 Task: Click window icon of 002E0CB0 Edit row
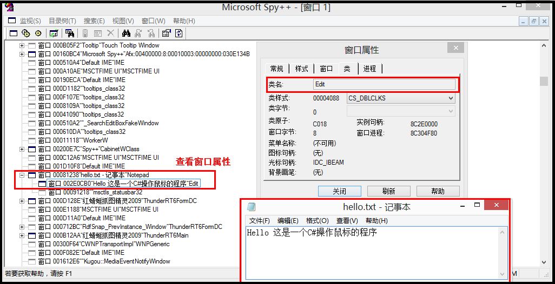42,184
